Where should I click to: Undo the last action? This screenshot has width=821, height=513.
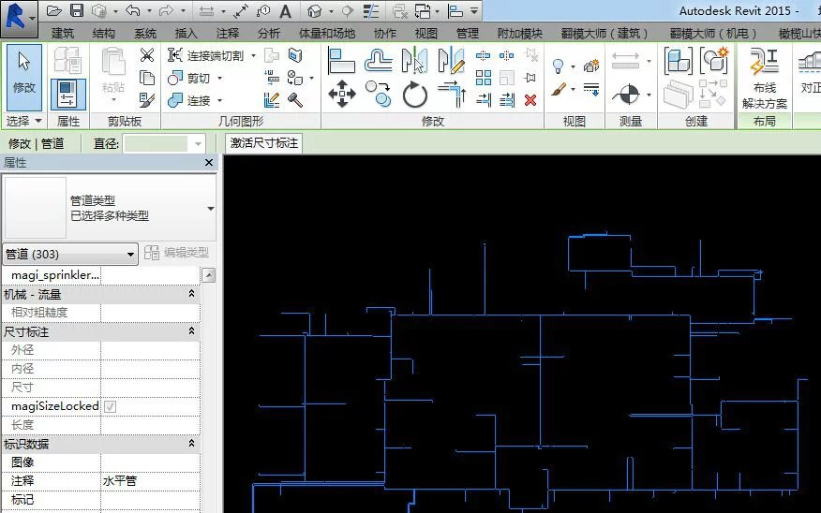[133, 10]
